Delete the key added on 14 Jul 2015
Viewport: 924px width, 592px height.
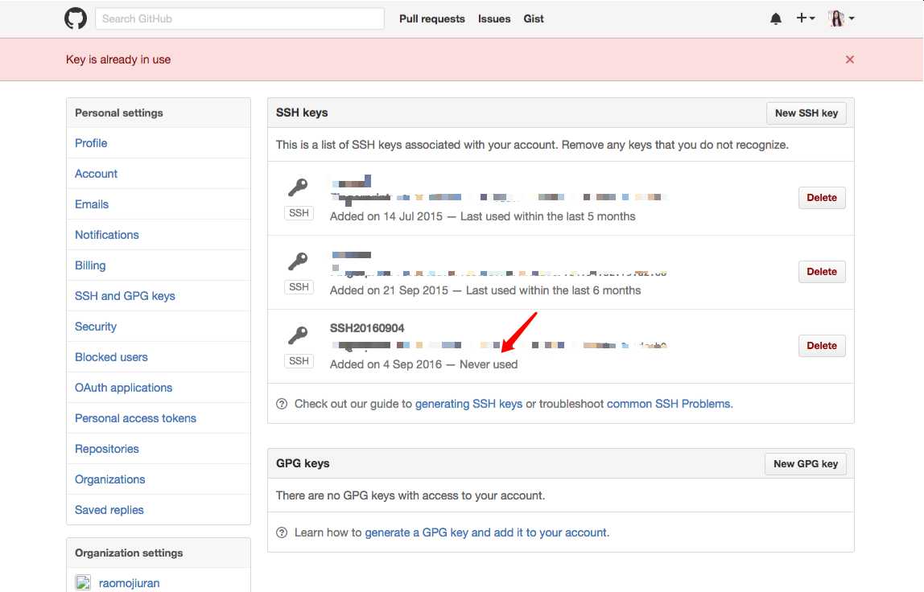click(x=822, y=198)
